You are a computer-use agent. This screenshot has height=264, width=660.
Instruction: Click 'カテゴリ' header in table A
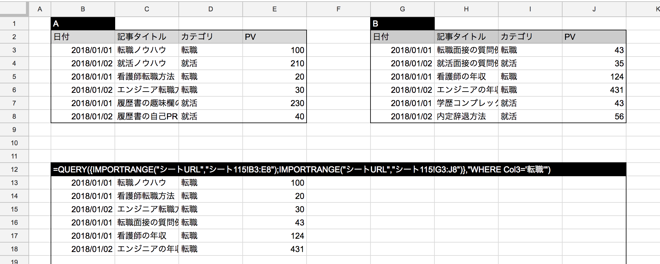(x=211, y=37)
